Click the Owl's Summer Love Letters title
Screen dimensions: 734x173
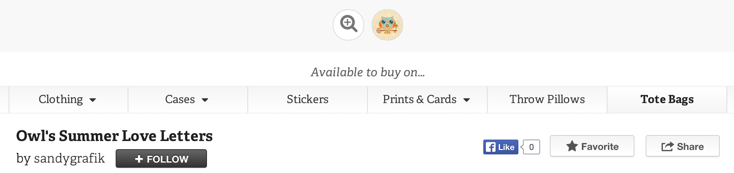pos(114,136)
